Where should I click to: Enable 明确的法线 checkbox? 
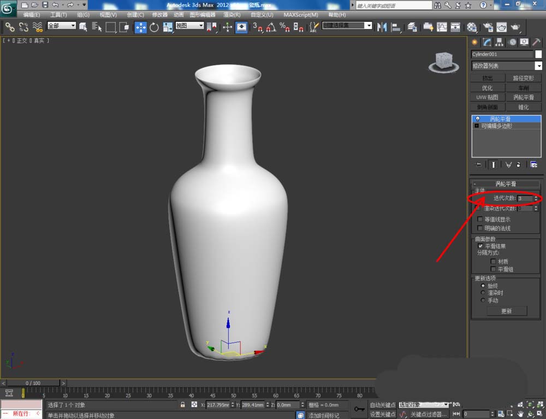point(480,228)
